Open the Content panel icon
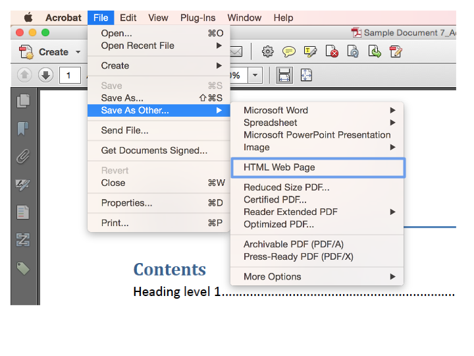 (23, 212)
